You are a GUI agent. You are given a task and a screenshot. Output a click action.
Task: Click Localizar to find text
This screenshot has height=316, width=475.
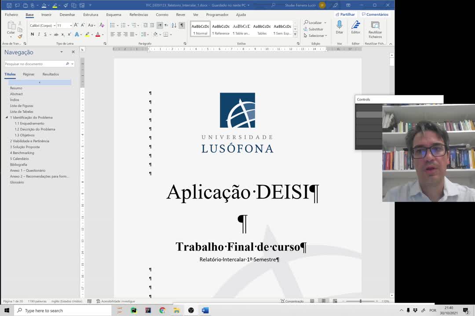pos(313,23)
